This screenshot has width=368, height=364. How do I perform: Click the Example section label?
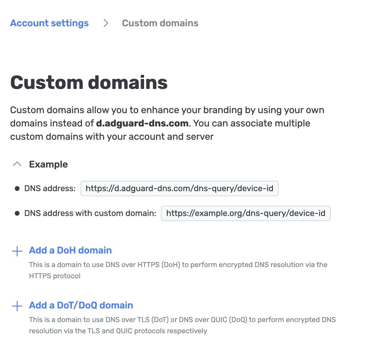[x=48, y=164]
